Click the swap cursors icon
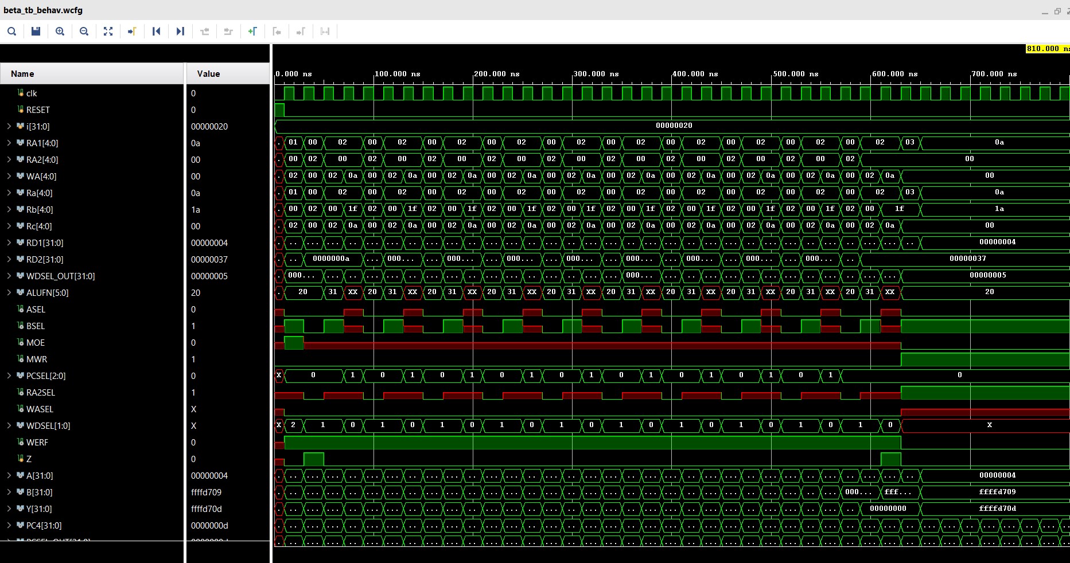Screen dimensions: 1070x563 (x=325, y=32)
